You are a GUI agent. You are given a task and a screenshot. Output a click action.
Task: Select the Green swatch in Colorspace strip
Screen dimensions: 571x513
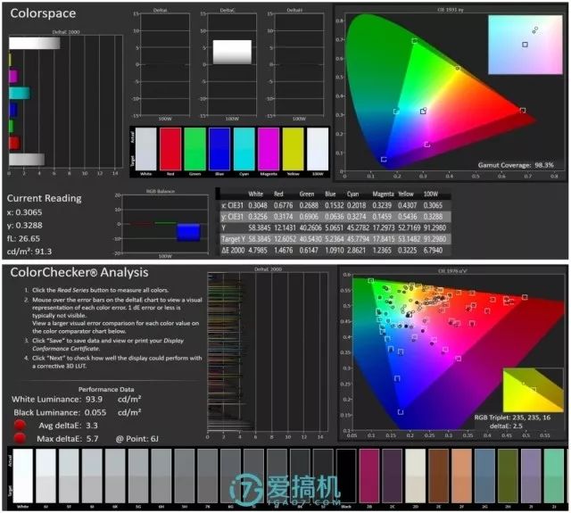pyautogui.click(x=194, y=148)
